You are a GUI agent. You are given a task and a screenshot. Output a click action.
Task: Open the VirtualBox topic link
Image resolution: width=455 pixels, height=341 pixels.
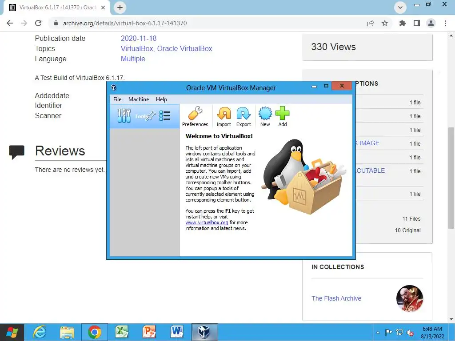(x=137, y=48)
